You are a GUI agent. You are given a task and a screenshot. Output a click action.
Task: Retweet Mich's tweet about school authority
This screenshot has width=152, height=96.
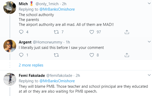tap(56, 32)
